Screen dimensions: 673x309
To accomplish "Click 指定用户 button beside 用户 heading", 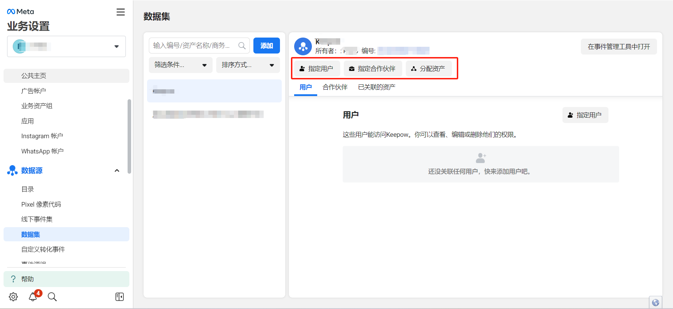I will pos(585,115).
